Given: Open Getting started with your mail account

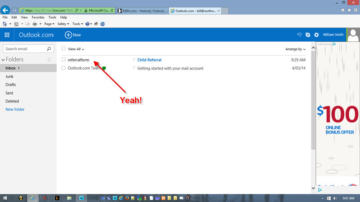Looking at the screenshot, I should click(x=170, y=68).
